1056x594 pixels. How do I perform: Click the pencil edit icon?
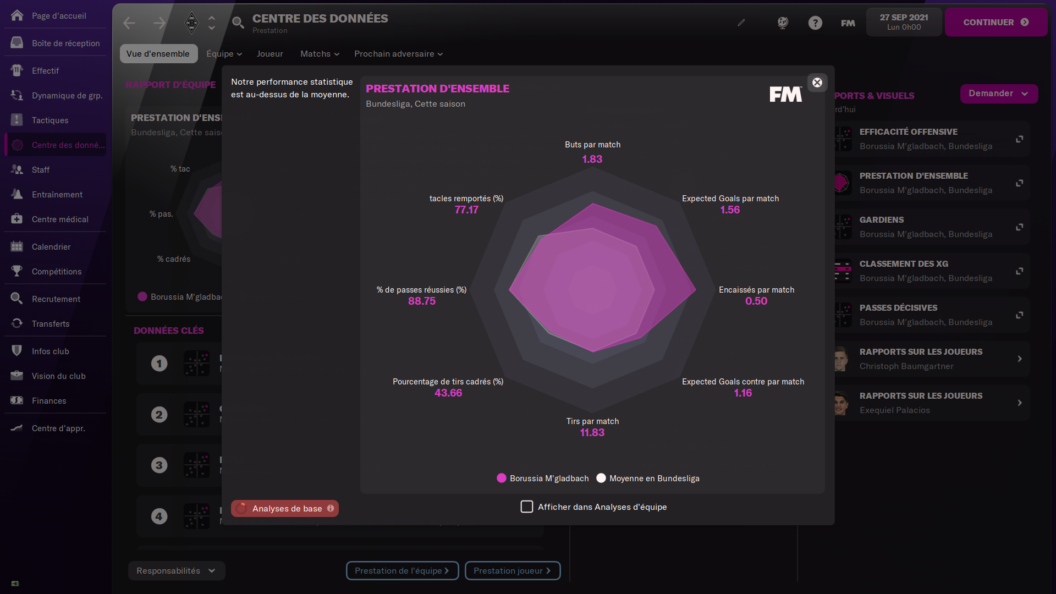[741, 23]
